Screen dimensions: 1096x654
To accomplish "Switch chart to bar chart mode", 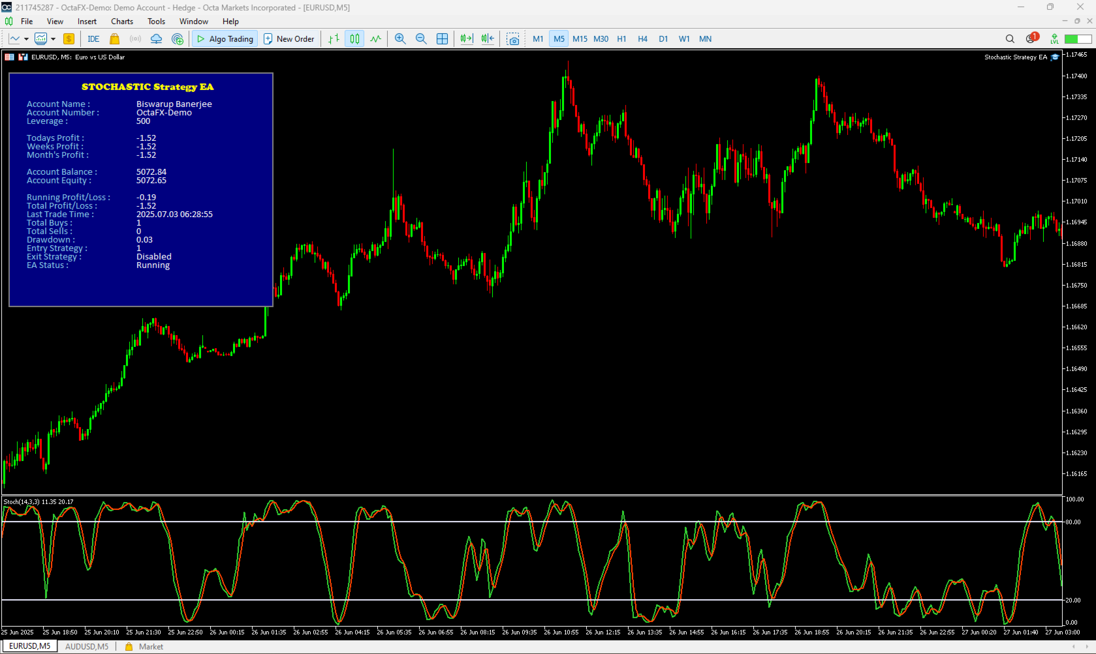I will tap(334, 39).
